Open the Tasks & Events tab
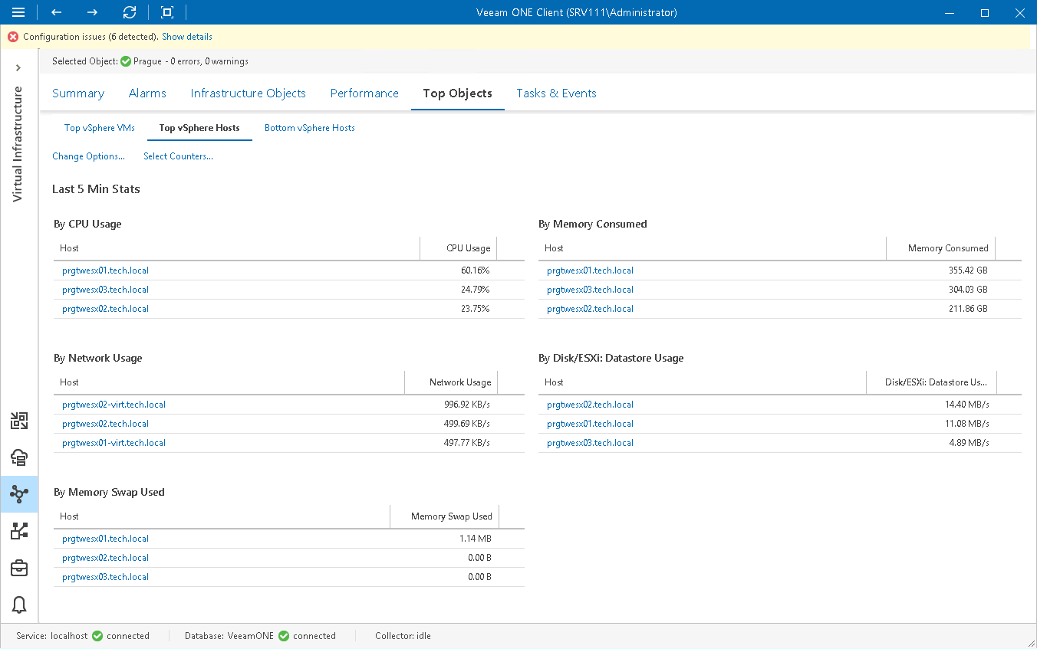 point(556,93)
